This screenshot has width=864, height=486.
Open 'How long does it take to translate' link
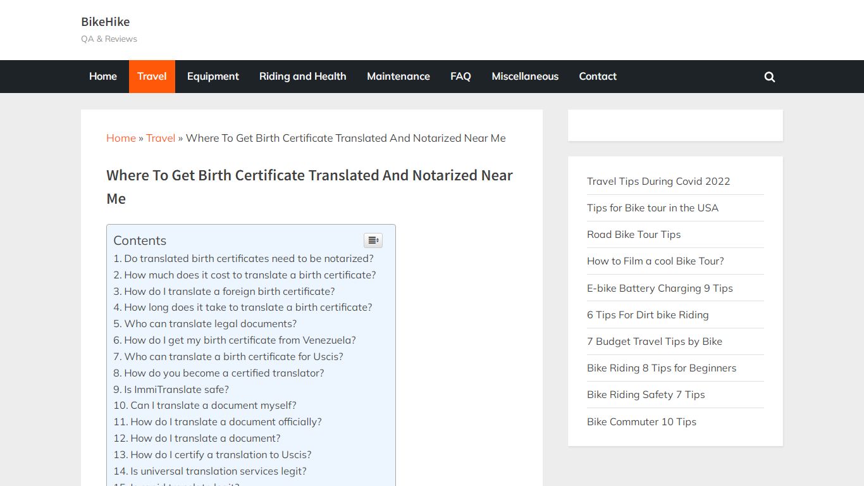[x=243, y=307]
